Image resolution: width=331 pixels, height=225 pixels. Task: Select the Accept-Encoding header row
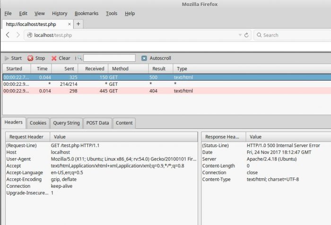point(102,179)
